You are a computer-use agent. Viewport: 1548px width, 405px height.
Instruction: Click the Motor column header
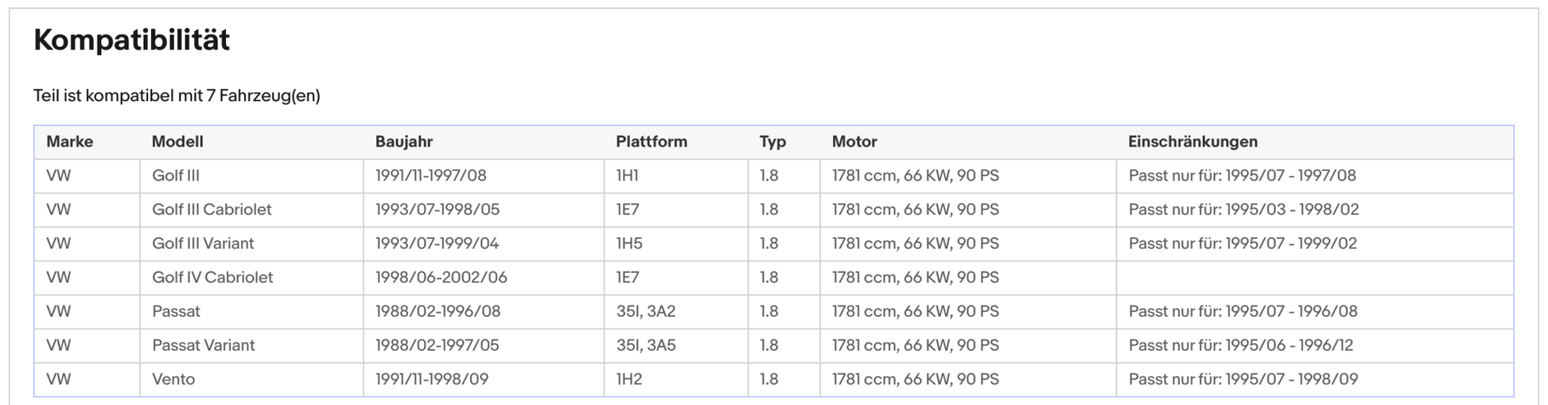854,142
